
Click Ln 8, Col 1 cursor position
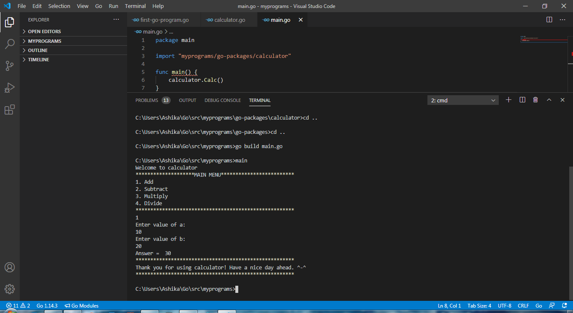pos(449,306)
